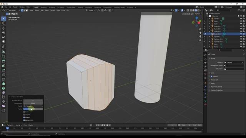Open the Render menu
The width and height of the screenshot is (246, 138).
coord(15,7)
